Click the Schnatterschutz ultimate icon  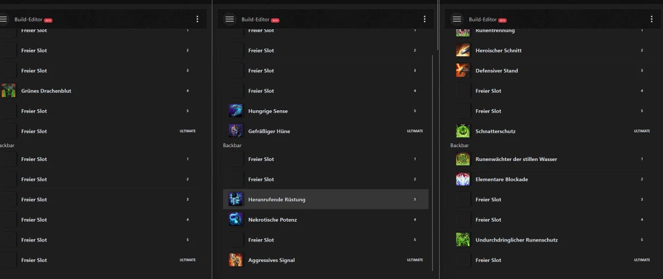click(463, 131)
